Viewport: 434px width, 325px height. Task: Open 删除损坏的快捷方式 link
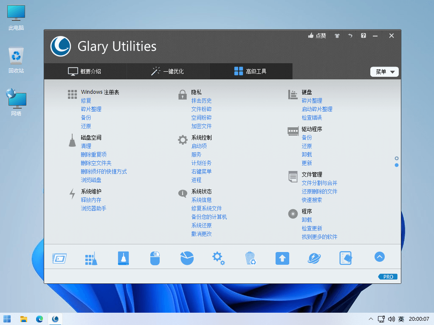click(x=104, y=171)
